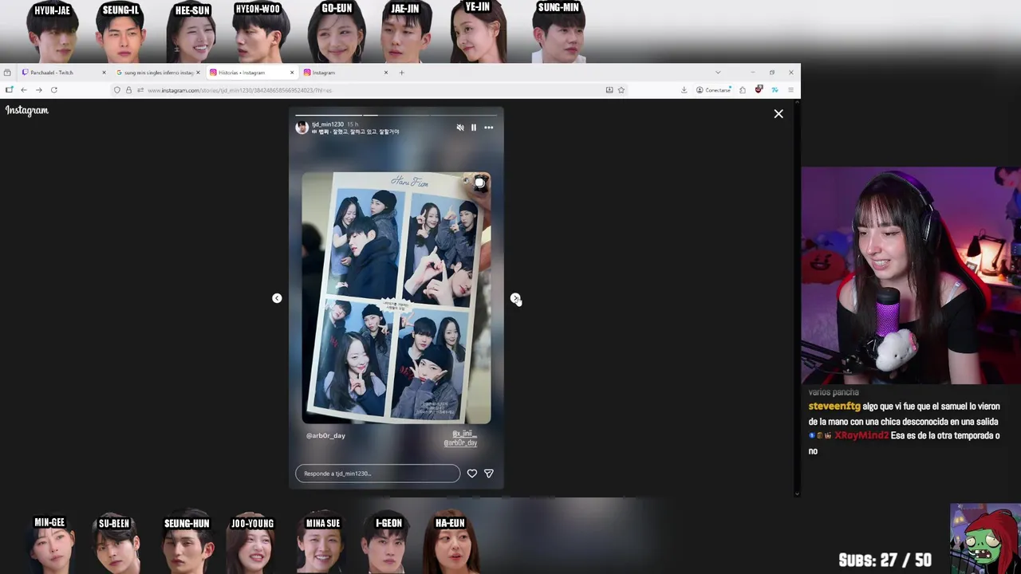Open the extensions puzzle icon
Screen dimensions: 1021x574
pyautogui.click(x=743, y=90)
